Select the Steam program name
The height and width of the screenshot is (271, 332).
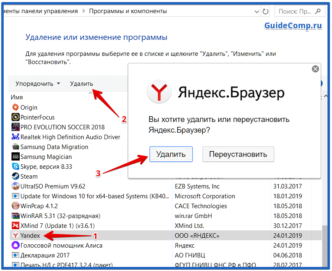point(29,176)
